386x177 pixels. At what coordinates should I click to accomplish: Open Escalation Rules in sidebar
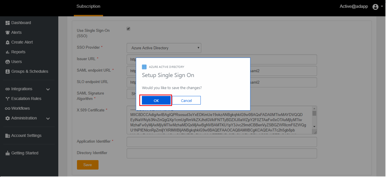click(x=26, y=99)
